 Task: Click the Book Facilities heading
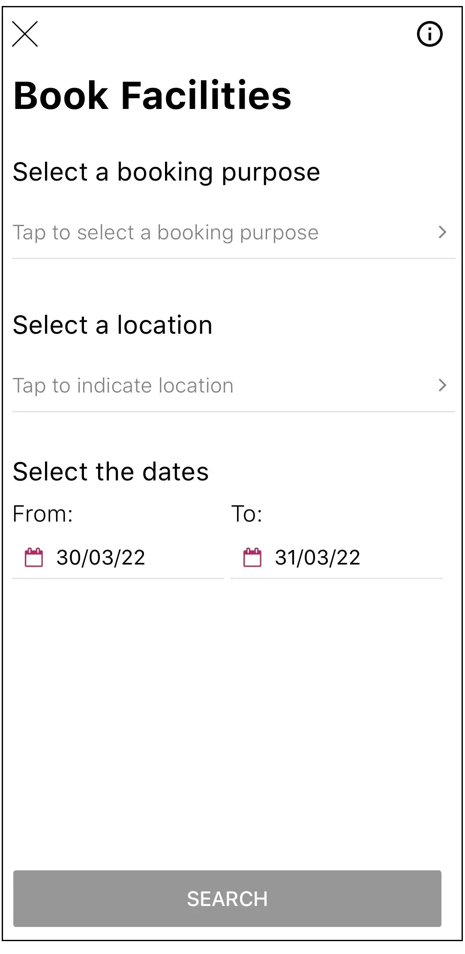point(152,95)
